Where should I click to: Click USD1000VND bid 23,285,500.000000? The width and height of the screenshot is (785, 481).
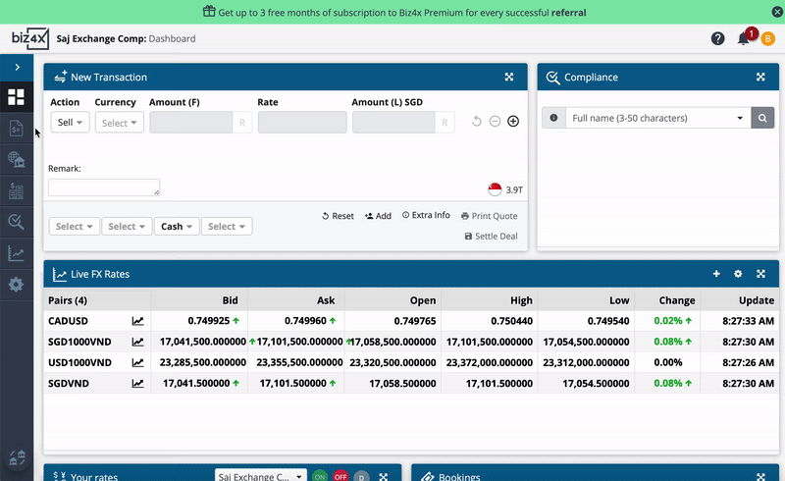(203, 363)
